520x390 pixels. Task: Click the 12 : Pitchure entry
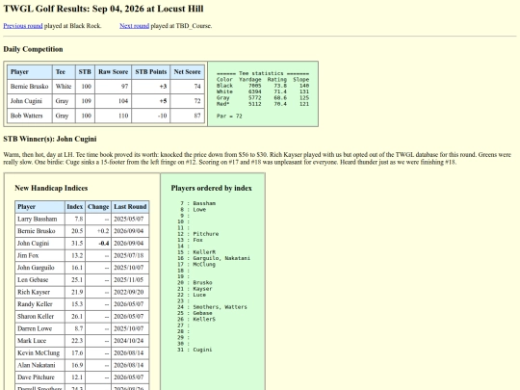198,234
